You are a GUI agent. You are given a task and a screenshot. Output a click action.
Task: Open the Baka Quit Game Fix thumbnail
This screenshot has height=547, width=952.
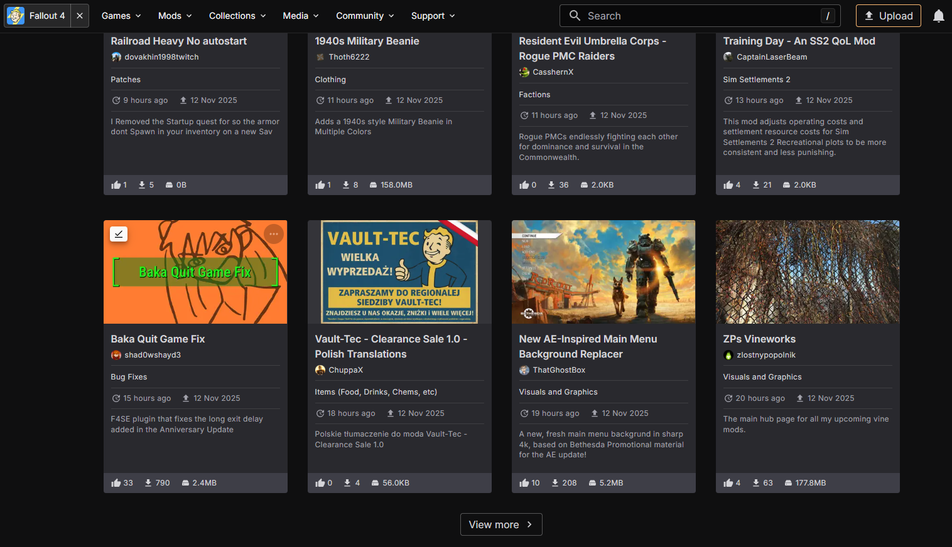[x=195, y=272]
